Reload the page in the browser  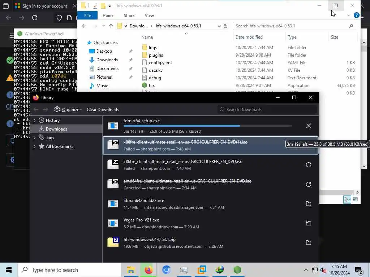[x=35, y=18]
